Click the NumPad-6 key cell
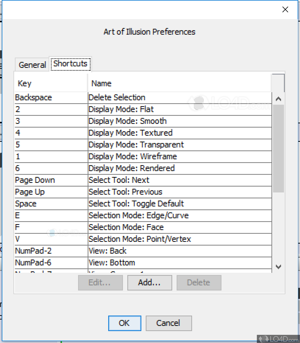Image resolution: width=300 pixels, height=343 pixels. pyautogui.click(x=51, y=263)
